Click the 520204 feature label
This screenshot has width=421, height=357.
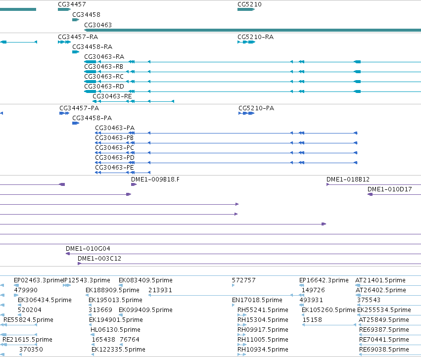point(30,311)
